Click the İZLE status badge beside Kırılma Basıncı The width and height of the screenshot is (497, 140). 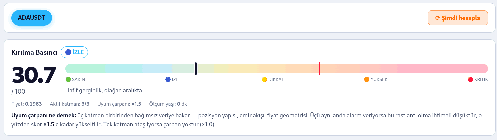(x=74, y=52)
